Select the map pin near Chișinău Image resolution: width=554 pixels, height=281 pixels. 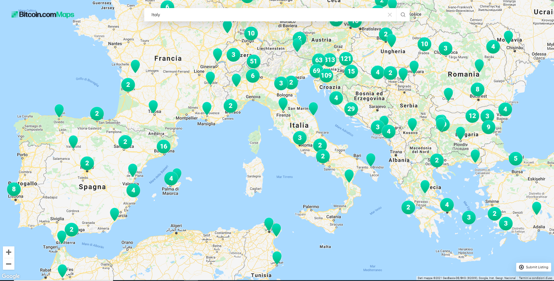508,37
